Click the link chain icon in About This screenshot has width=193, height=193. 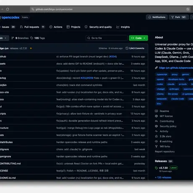coord(156,68)
